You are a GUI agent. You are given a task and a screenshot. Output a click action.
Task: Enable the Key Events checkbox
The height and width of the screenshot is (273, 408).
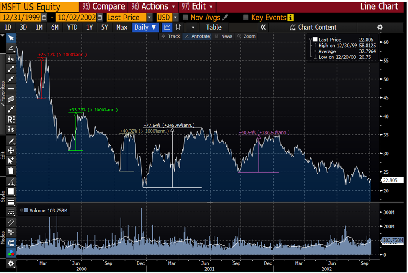click(x=245, y=18)
